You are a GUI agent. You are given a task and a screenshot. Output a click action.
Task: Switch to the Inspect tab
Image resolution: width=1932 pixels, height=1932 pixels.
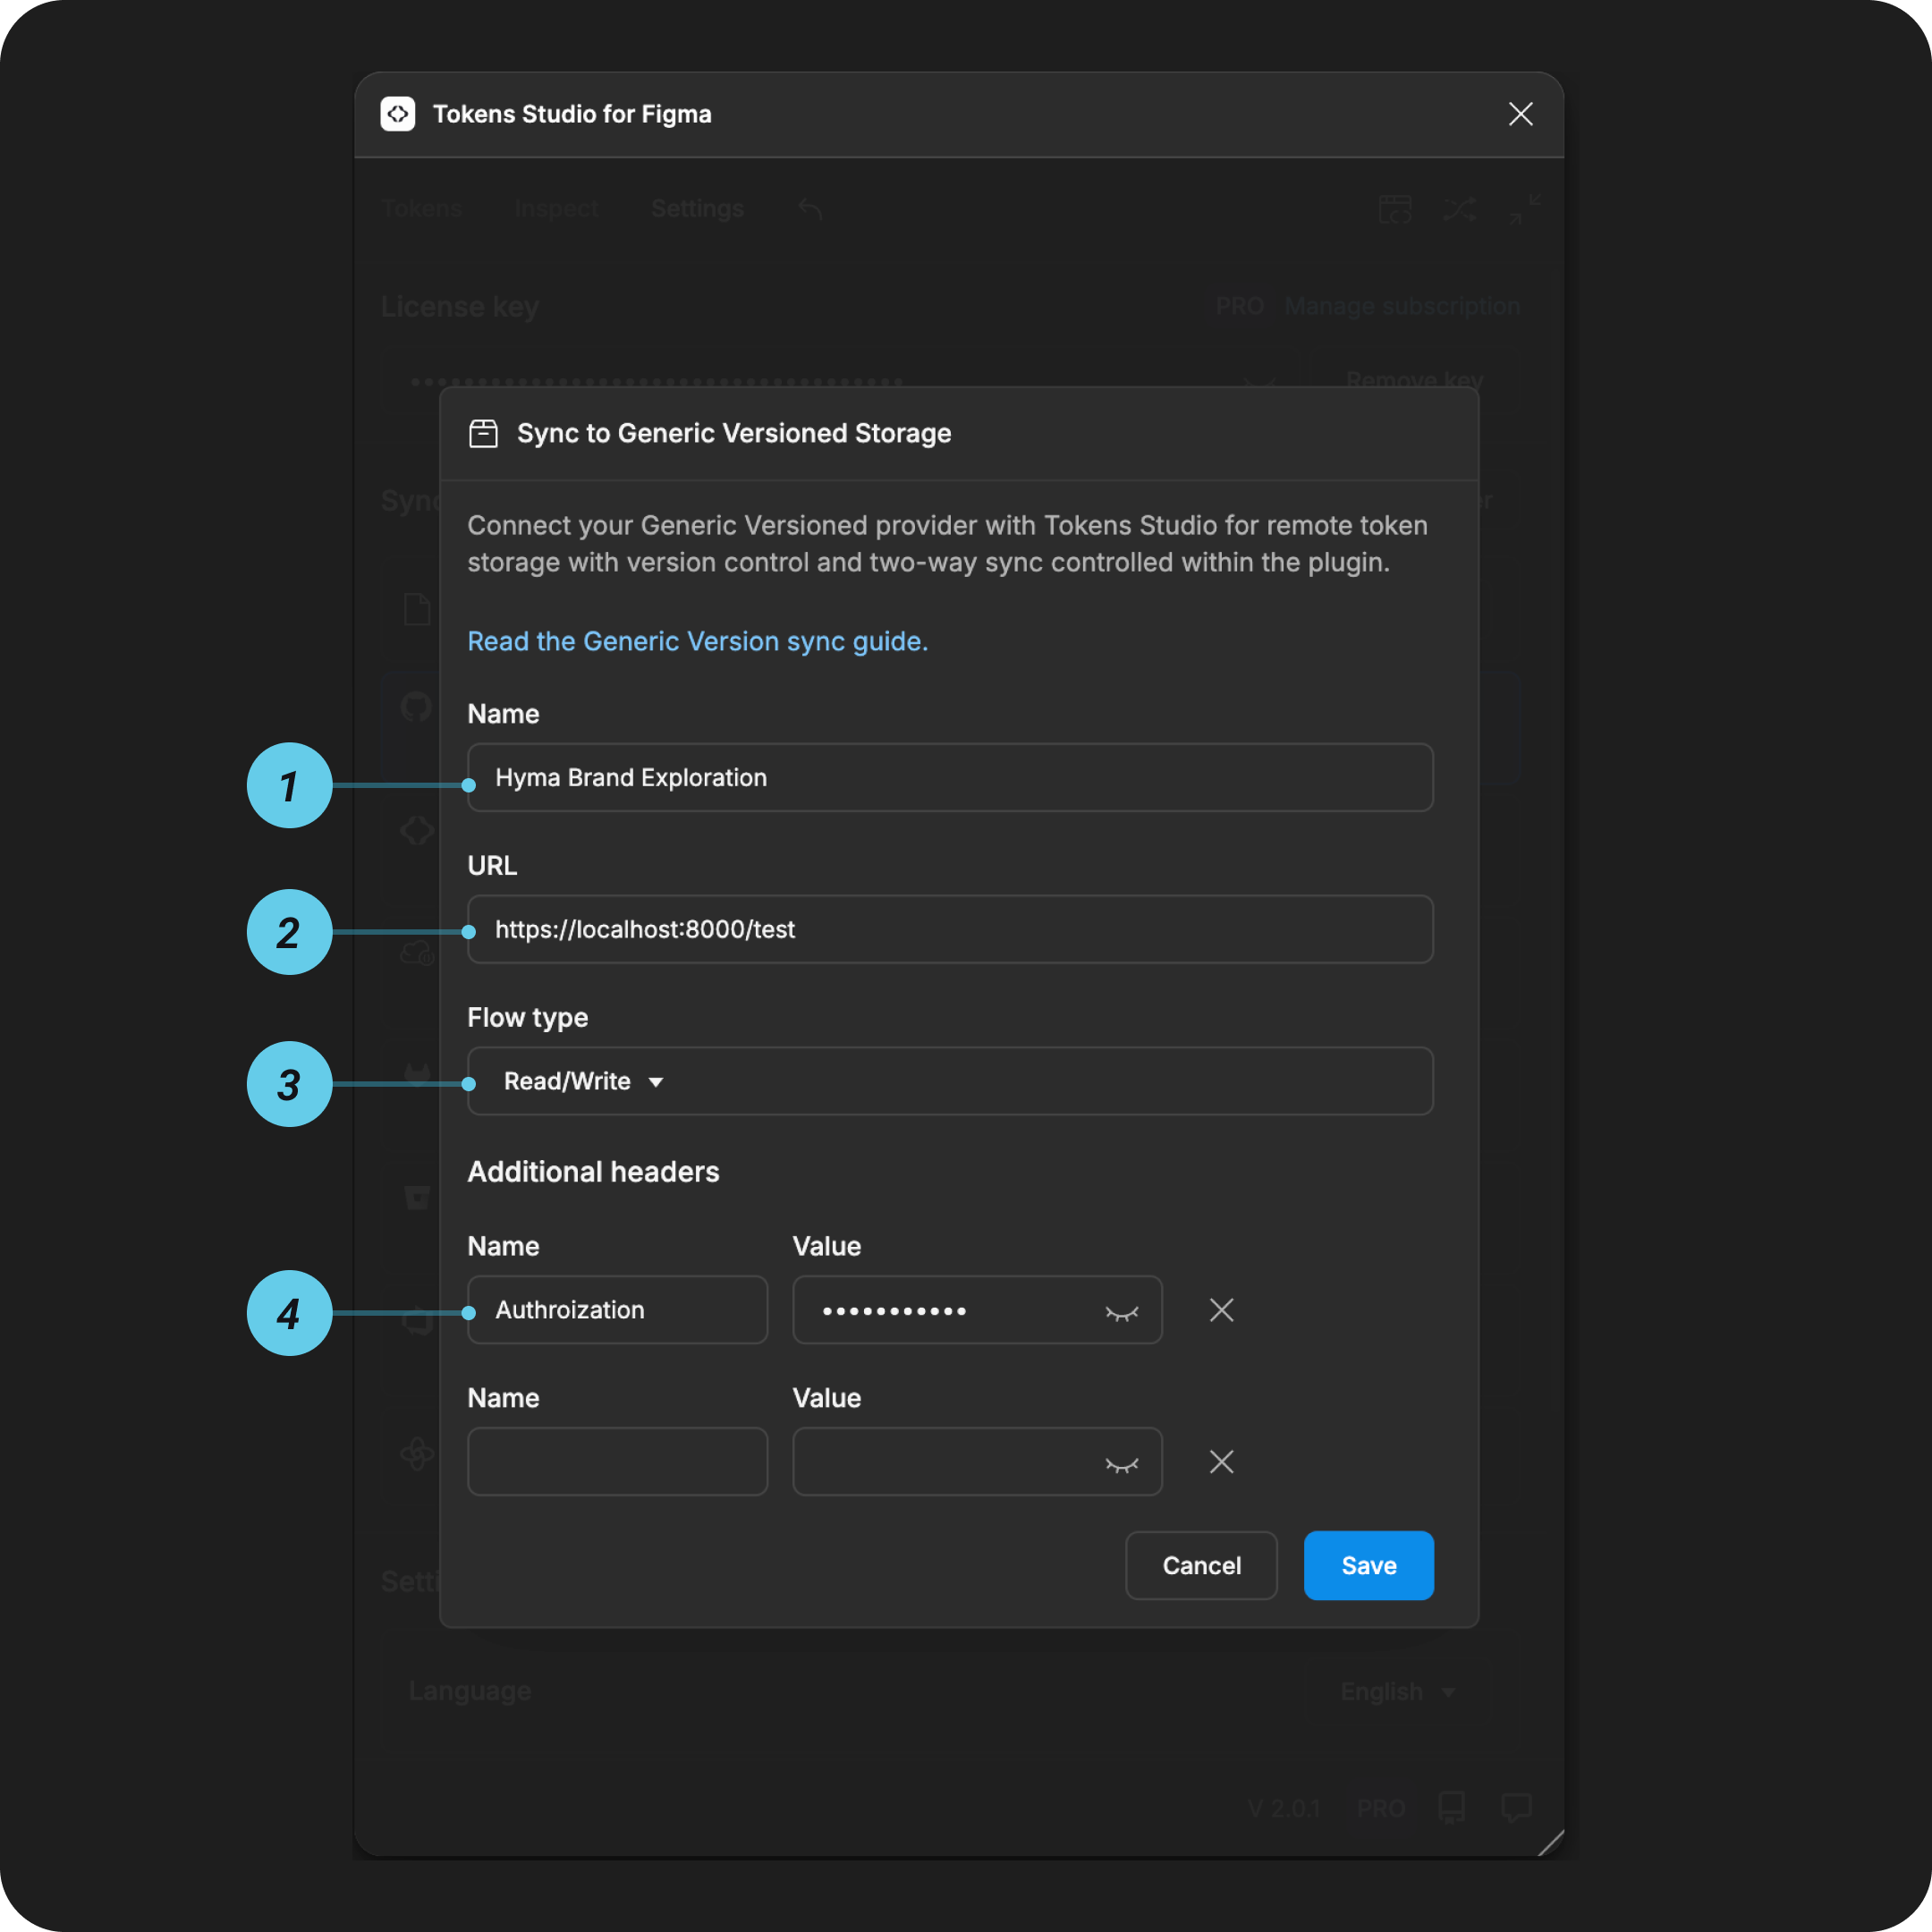(x=556, y=208)
